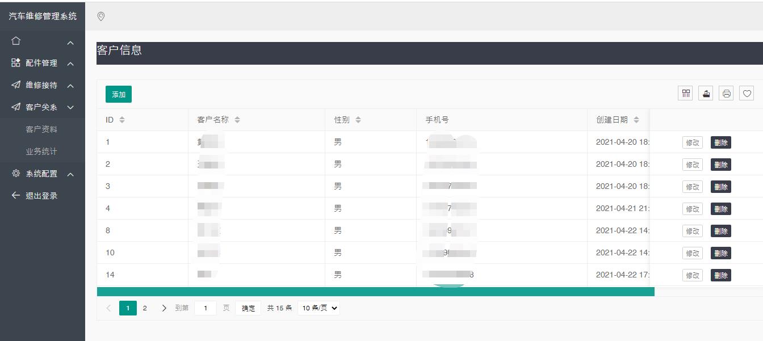Screen dimensions: 763x341
Task: Expand the 维修接待 sidebar menu
Action: 41,85
